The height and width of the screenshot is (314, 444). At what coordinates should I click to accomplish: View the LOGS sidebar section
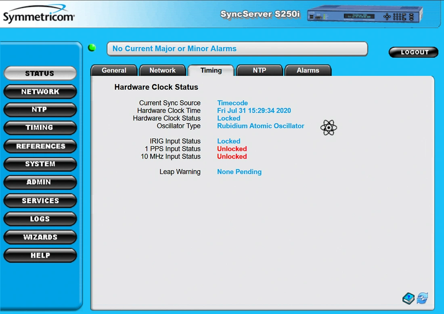pos(40,219)
